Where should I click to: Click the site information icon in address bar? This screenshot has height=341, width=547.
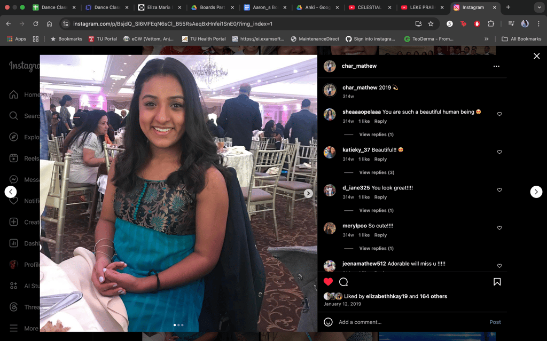pos(65,23)
